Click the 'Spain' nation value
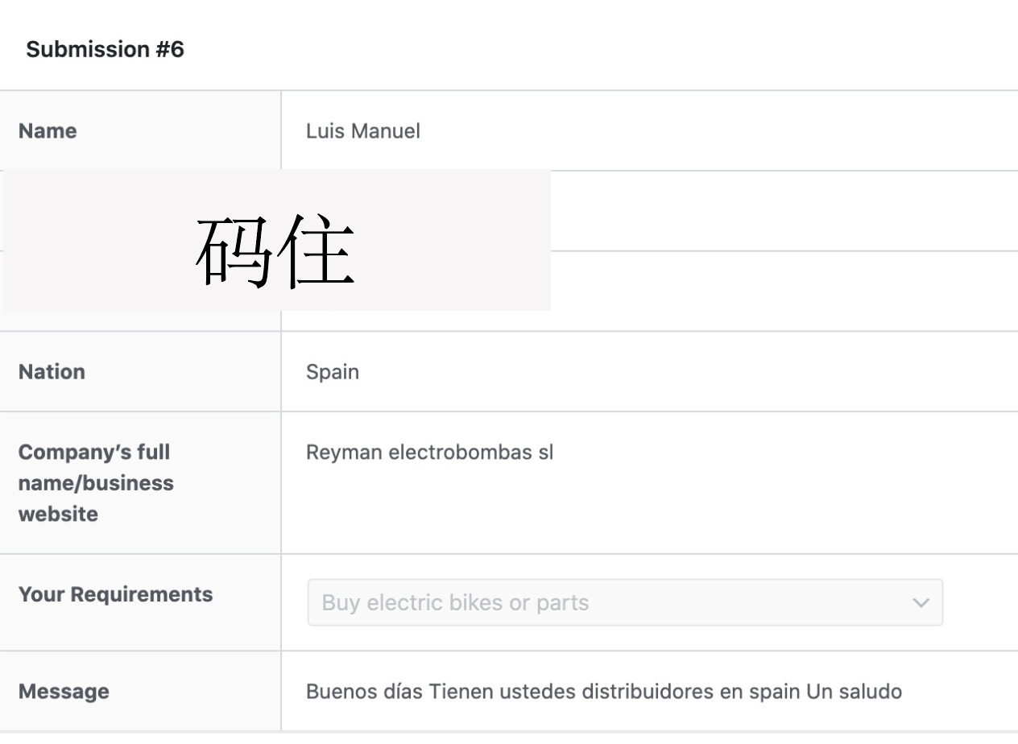Image resolution: width=1018 pixels, height=744 pixels. [x=333, y=373]
